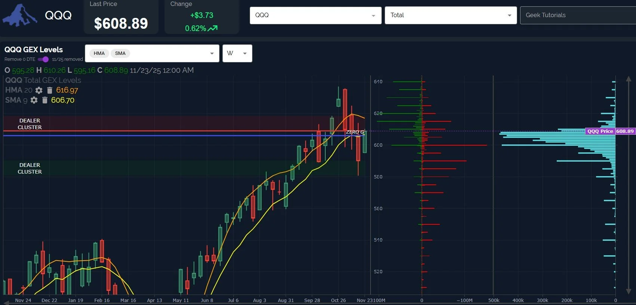The width and height of the screenshot is (636, 305).
Task: Click the low price 595.16 value
Action: (85, 70)
